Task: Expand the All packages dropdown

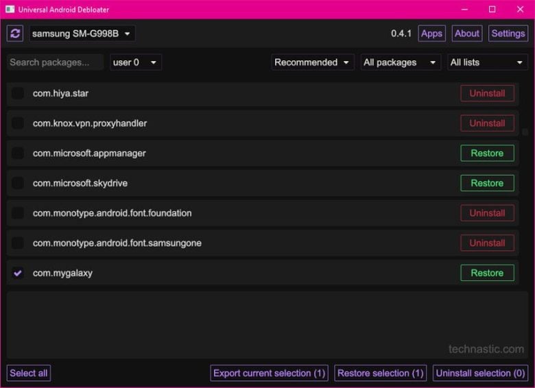Action: (401, 62)
